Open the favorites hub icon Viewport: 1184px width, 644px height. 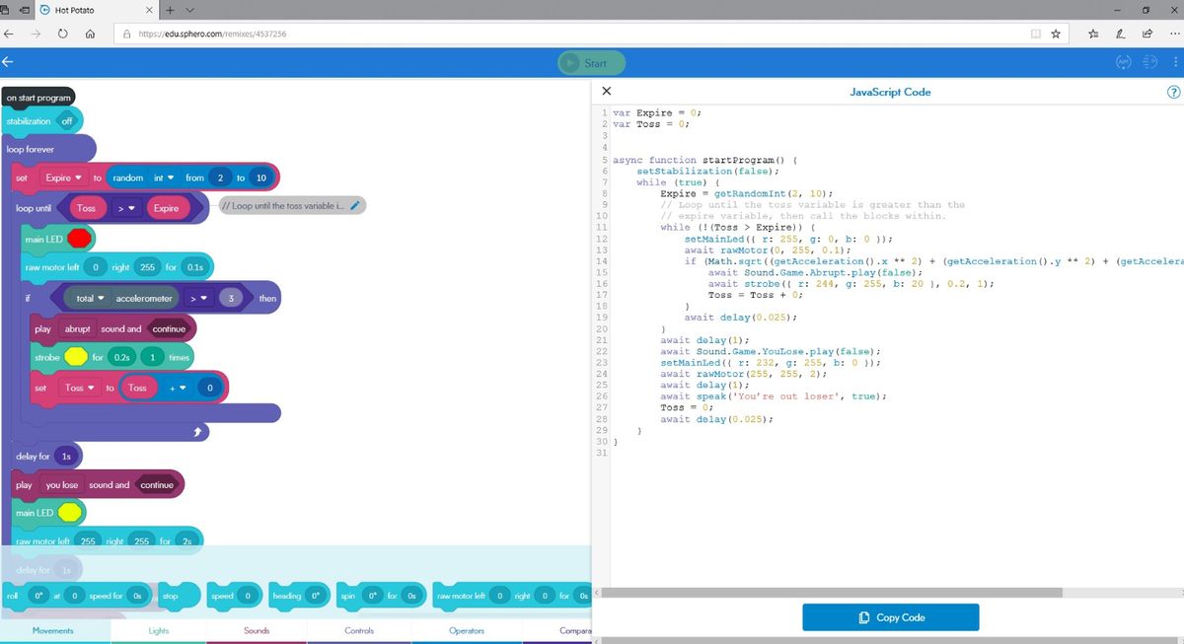pos(1093,34)
